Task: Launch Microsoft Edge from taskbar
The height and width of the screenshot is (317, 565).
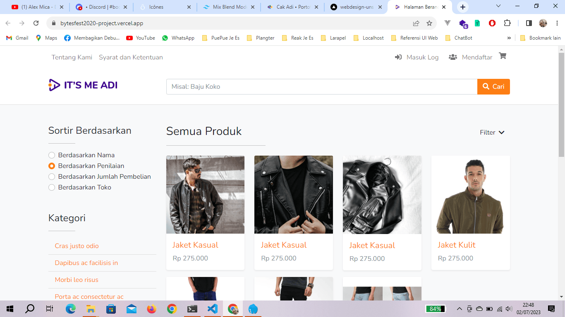Action: (71, 309)
